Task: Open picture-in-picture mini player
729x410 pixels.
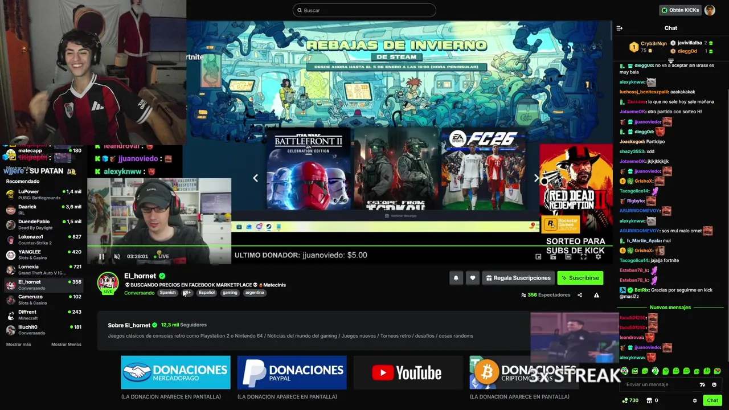Action: (x=538, y=257)
